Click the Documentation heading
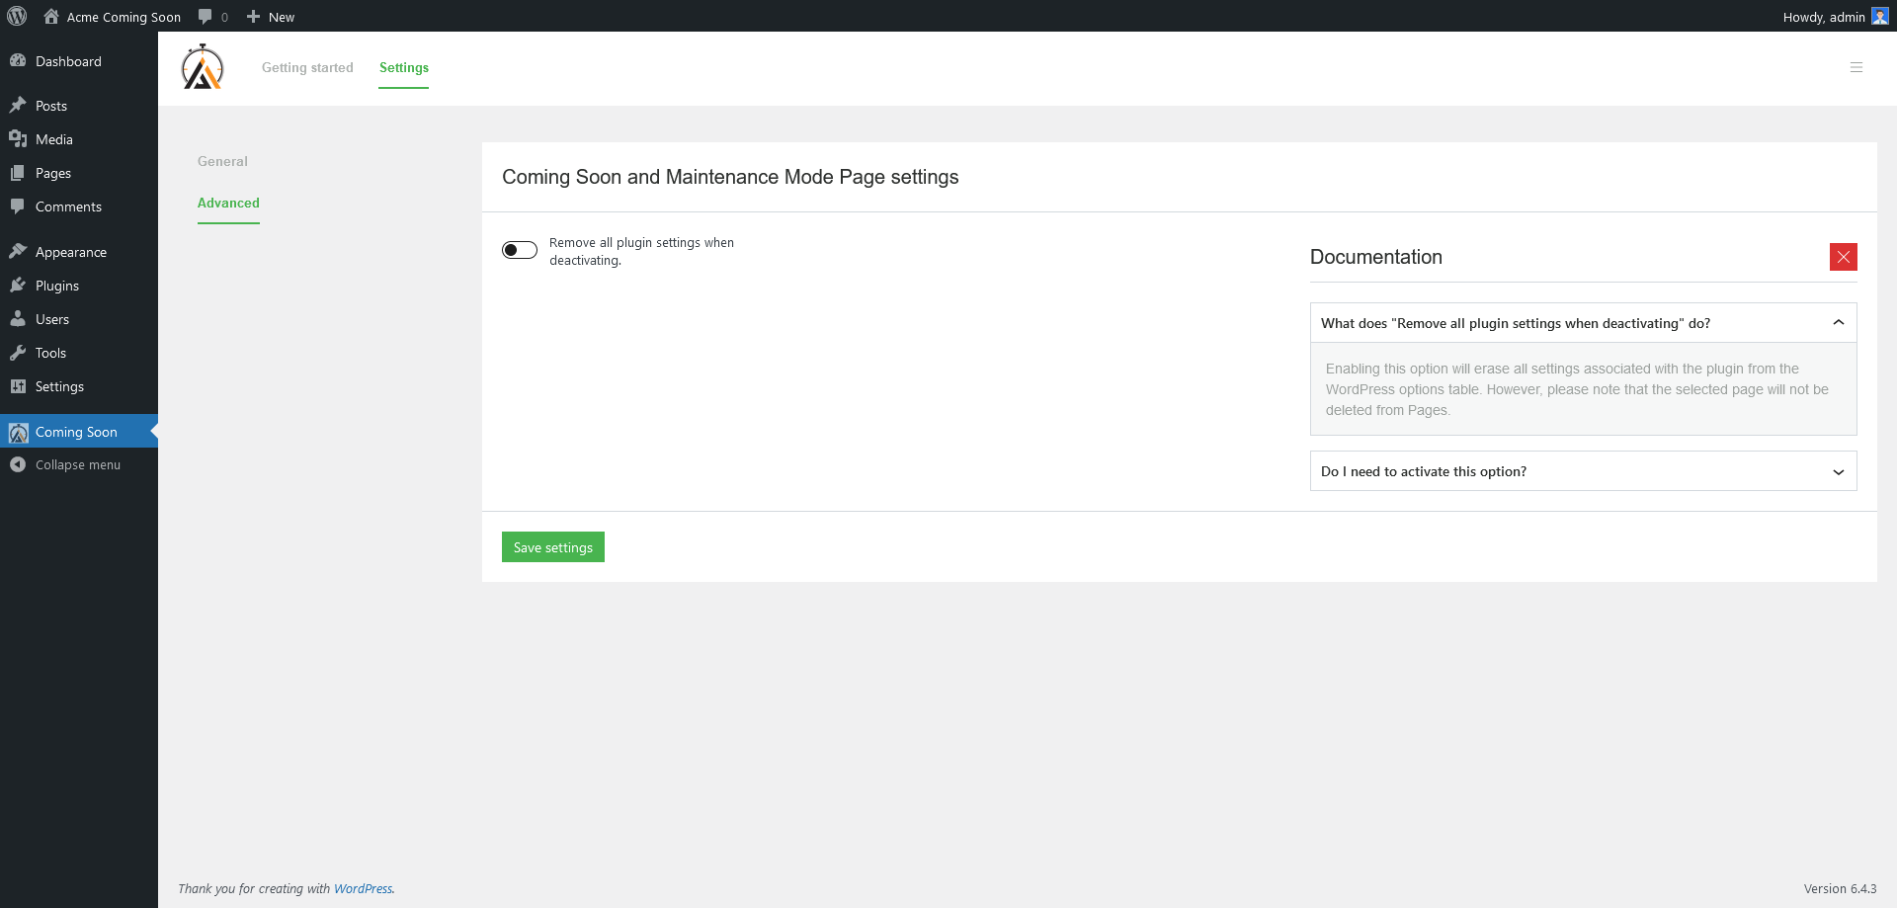This screenshot has width=1897, height=908. [1376, 257]
